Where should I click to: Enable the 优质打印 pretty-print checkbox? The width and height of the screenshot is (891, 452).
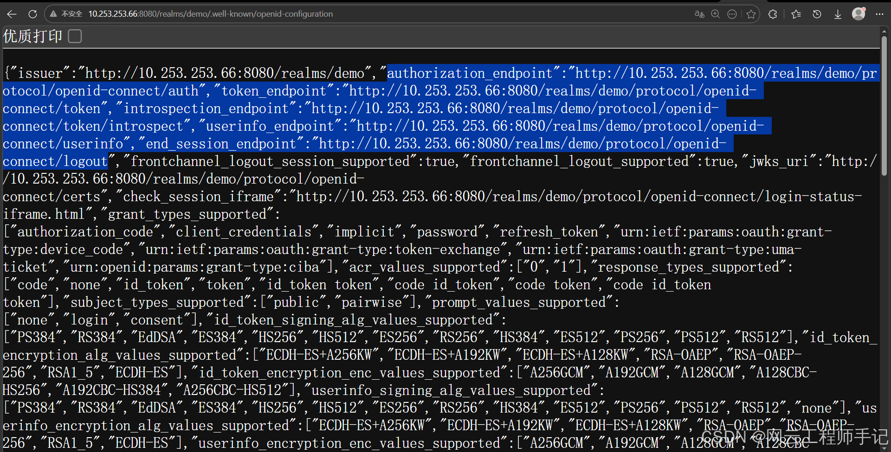click(x=75, y=36)
